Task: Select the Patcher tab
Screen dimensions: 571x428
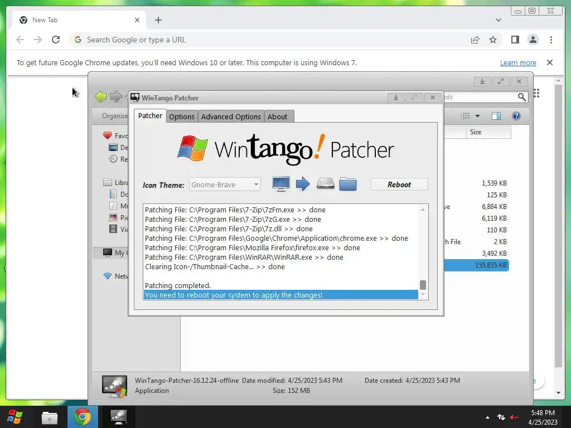Action: (150, 116)
